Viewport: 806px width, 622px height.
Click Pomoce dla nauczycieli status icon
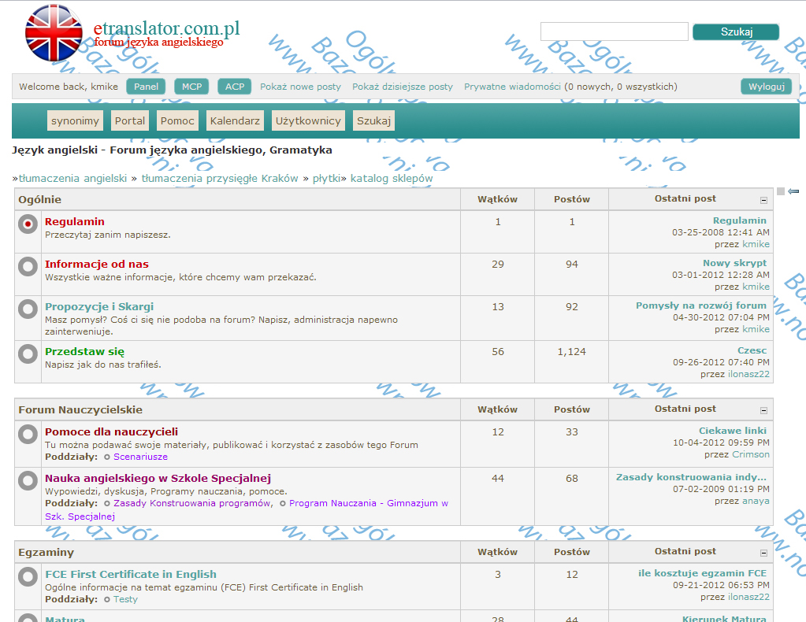coord(28,434)
